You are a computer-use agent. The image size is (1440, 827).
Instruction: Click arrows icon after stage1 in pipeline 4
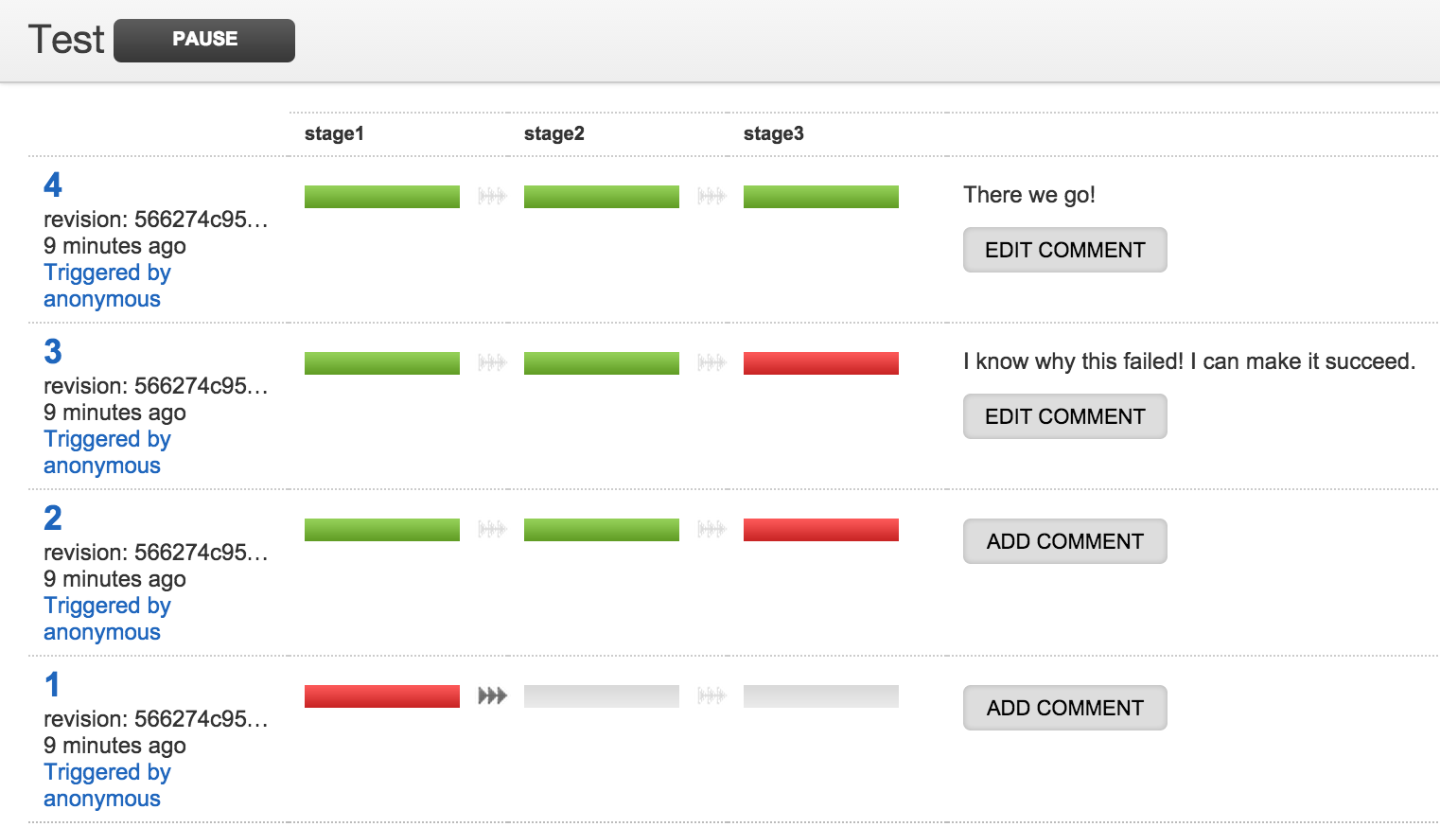point(492,197)
